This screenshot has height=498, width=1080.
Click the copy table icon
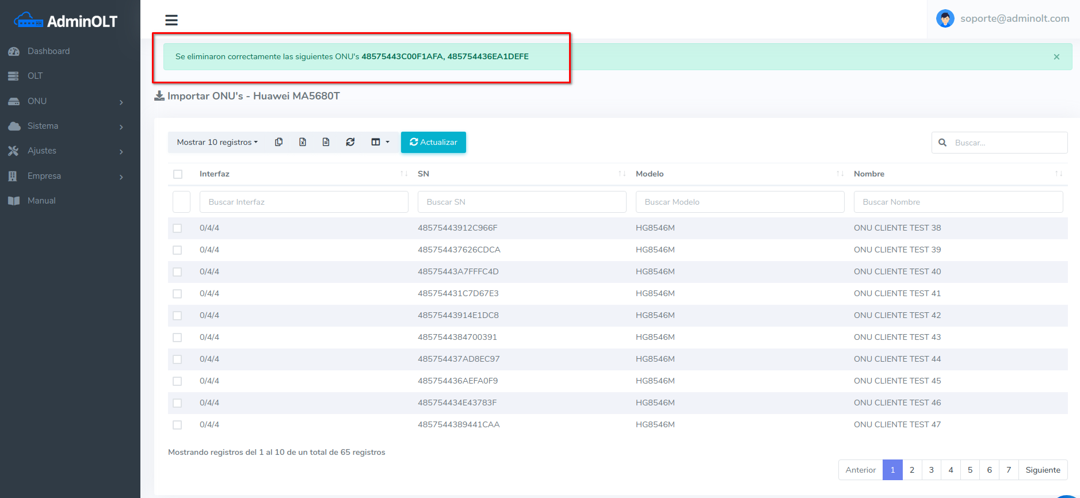[x=278, y=142]
